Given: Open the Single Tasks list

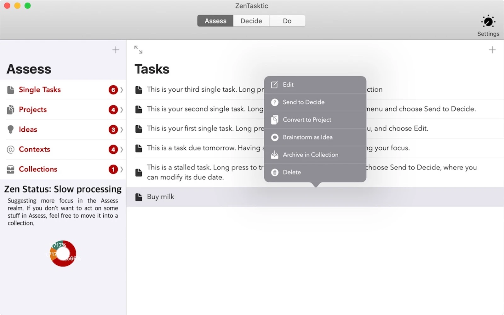Looking at the screenshot, I should pos(63,90).
